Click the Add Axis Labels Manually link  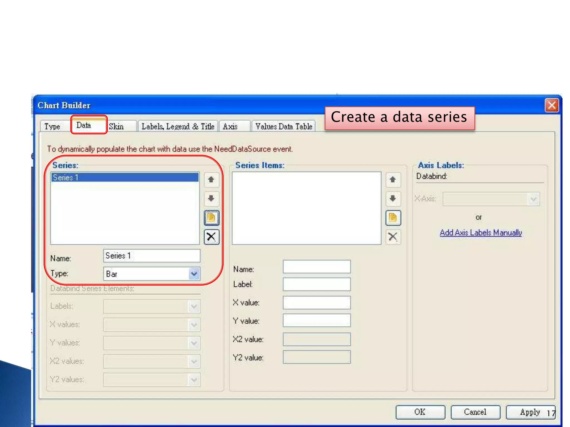(x=481, y=233)
